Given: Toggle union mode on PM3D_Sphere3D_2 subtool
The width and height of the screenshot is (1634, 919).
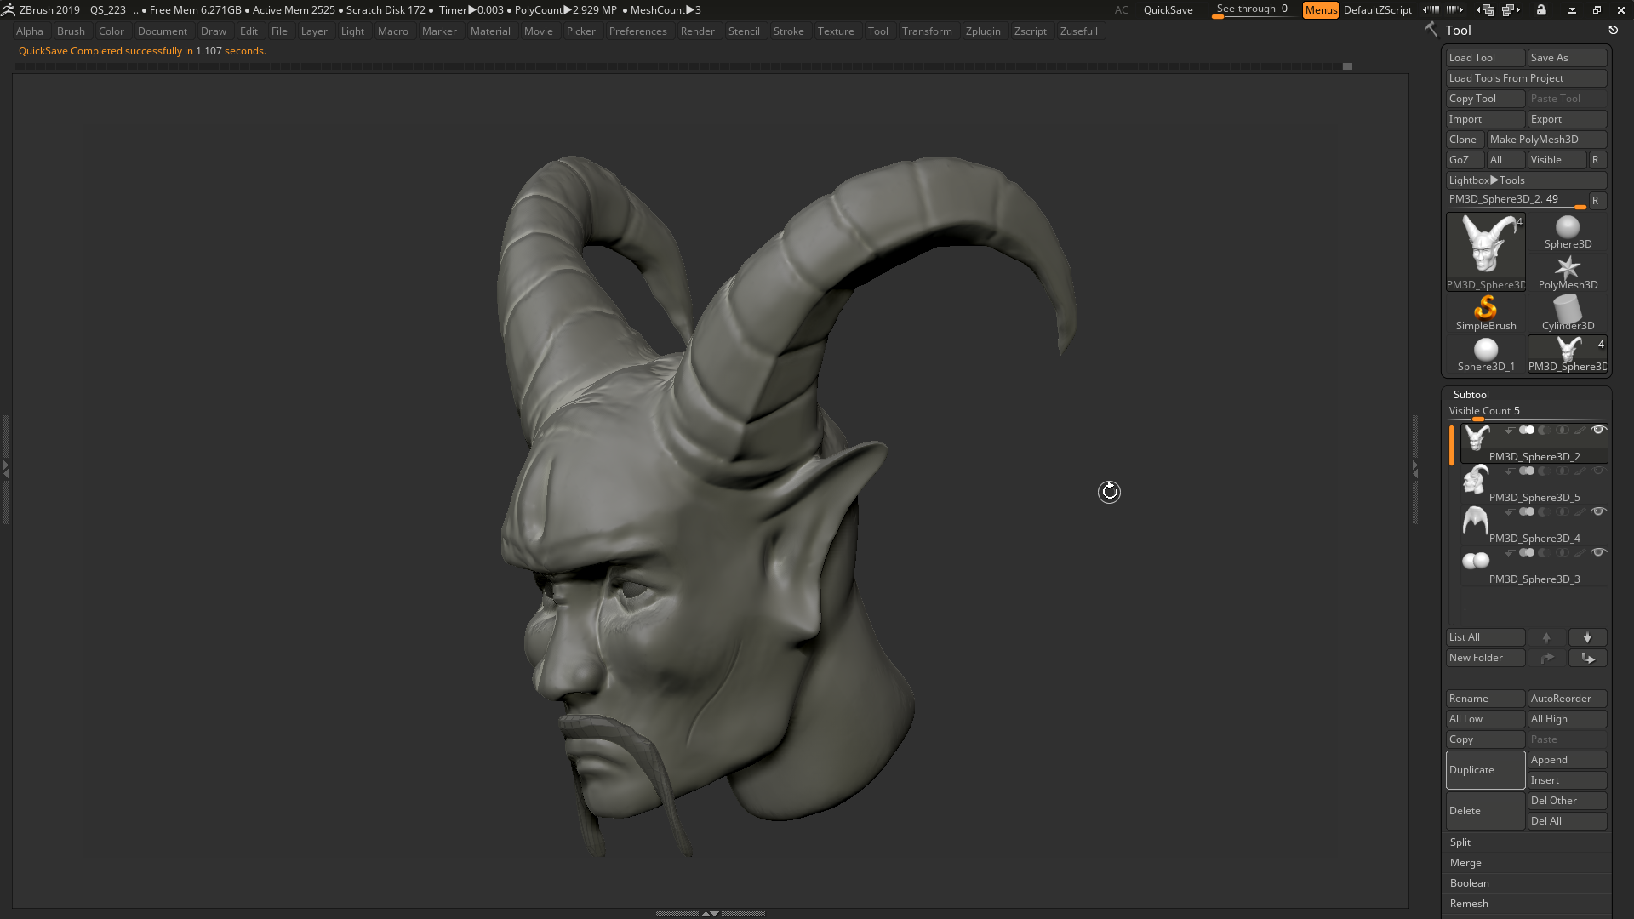Looking at the screenshot, I should tap(1527, 431).
